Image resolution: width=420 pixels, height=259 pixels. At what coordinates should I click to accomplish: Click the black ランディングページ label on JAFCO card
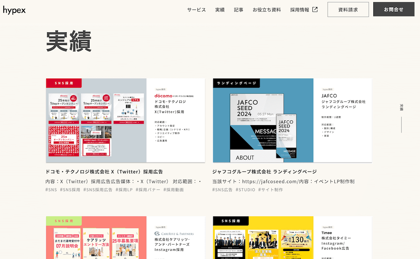pos(236,83)
